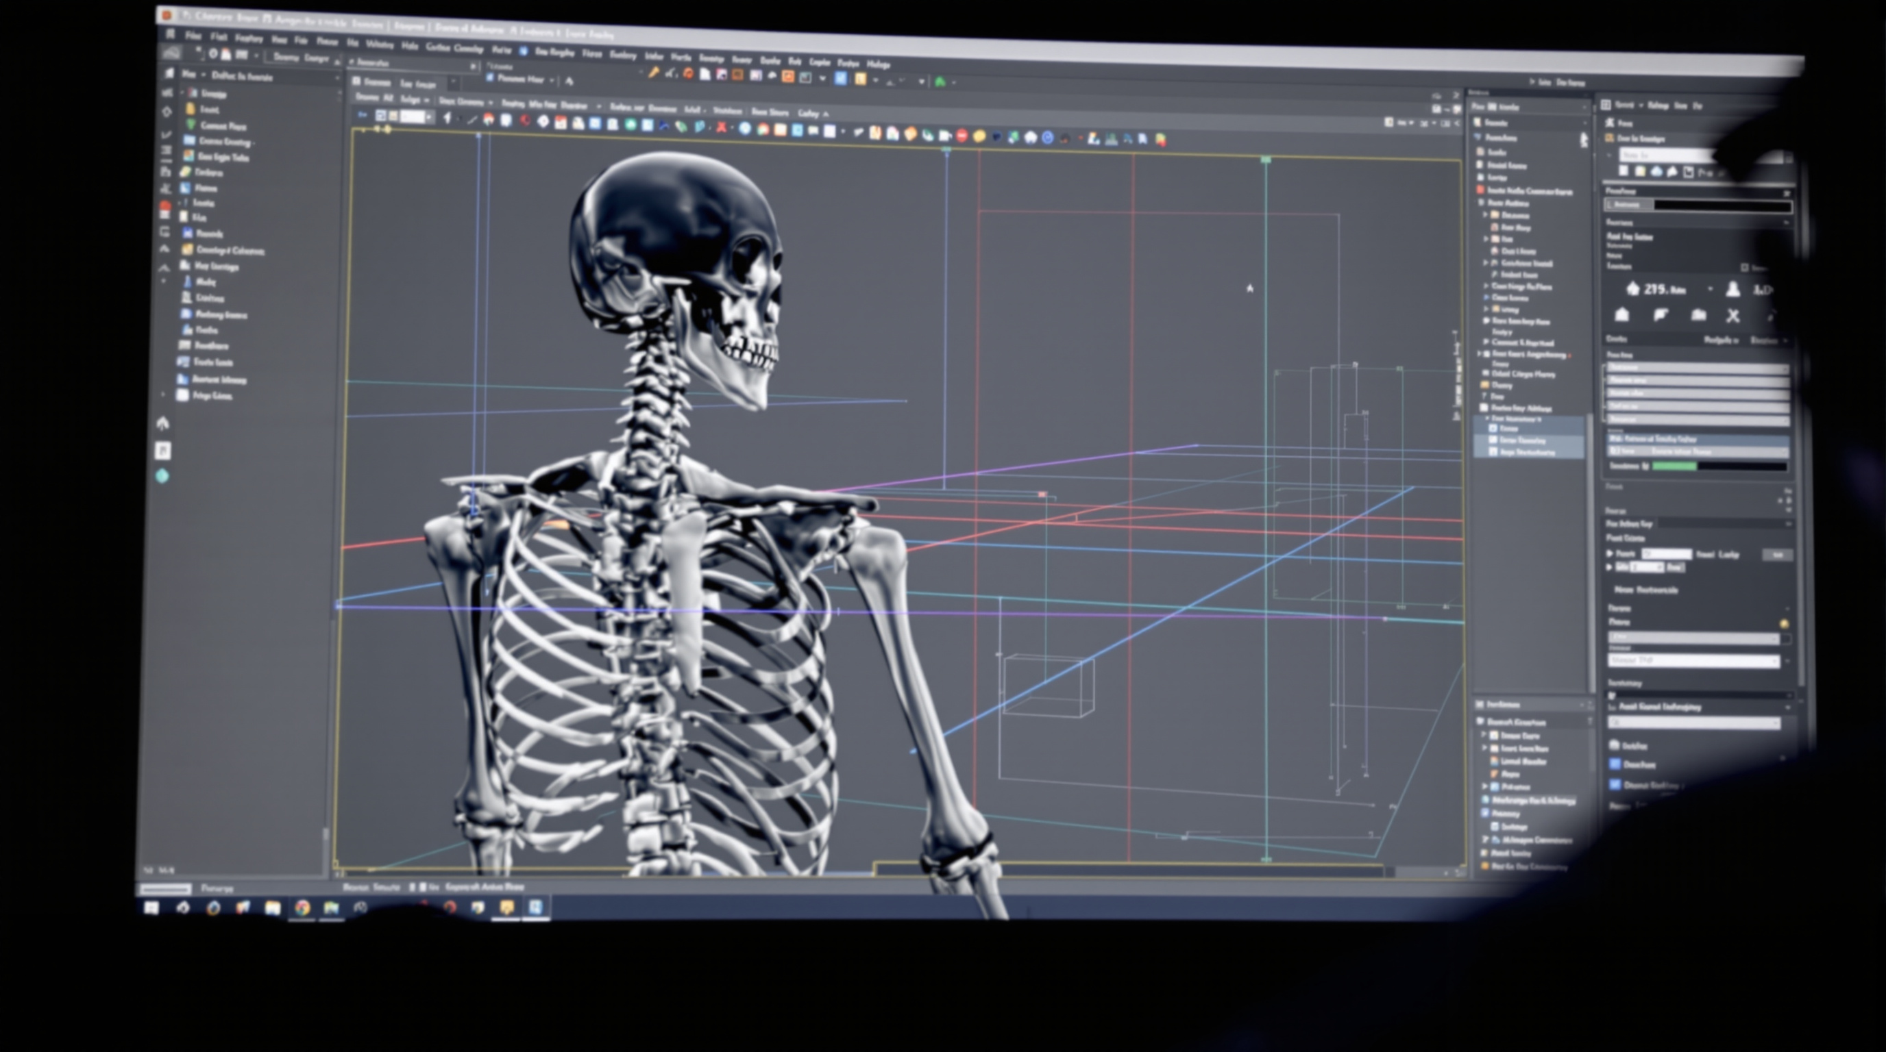
Task: Click the pin icon on the properties section header
Action: coord(1787,192)
